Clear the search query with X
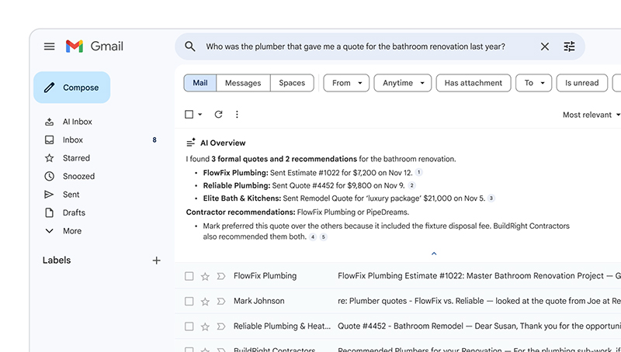621x352 pixels. (545, 47)
